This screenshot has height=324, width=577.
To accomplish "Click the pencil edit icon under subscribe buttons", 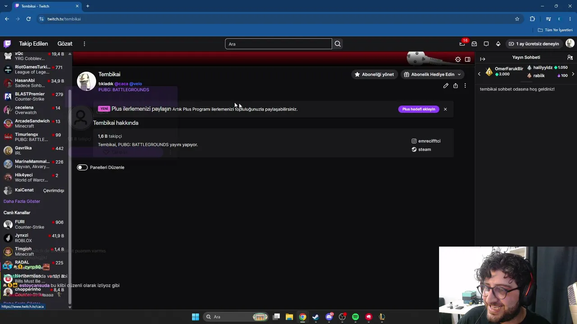I will pos(446,85).
